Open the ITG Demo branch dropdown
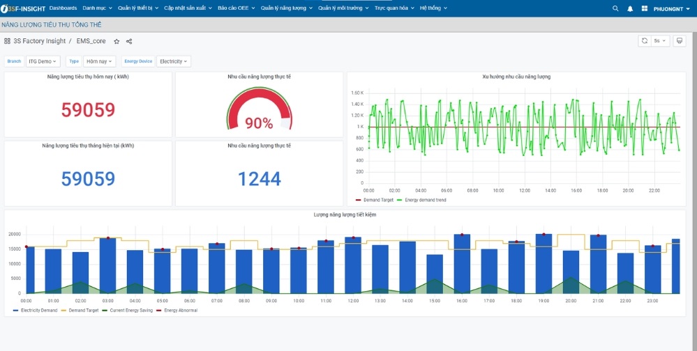The width and height of the screenshot is (697, 351). [x=43, y=61]
